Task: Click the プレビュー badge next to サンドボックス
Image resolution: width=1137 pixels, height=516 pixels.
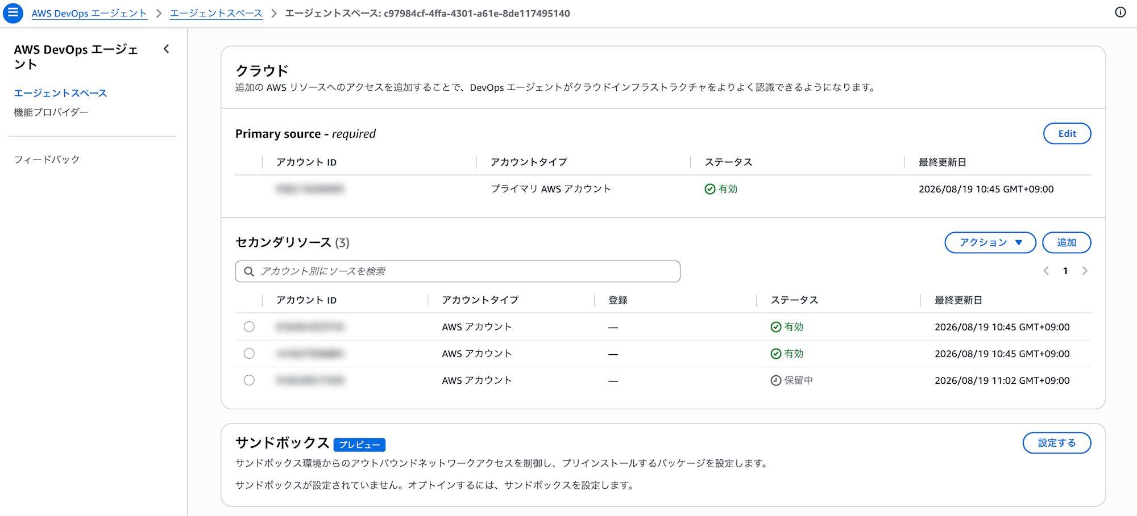Action: click(x=359, y=444)
